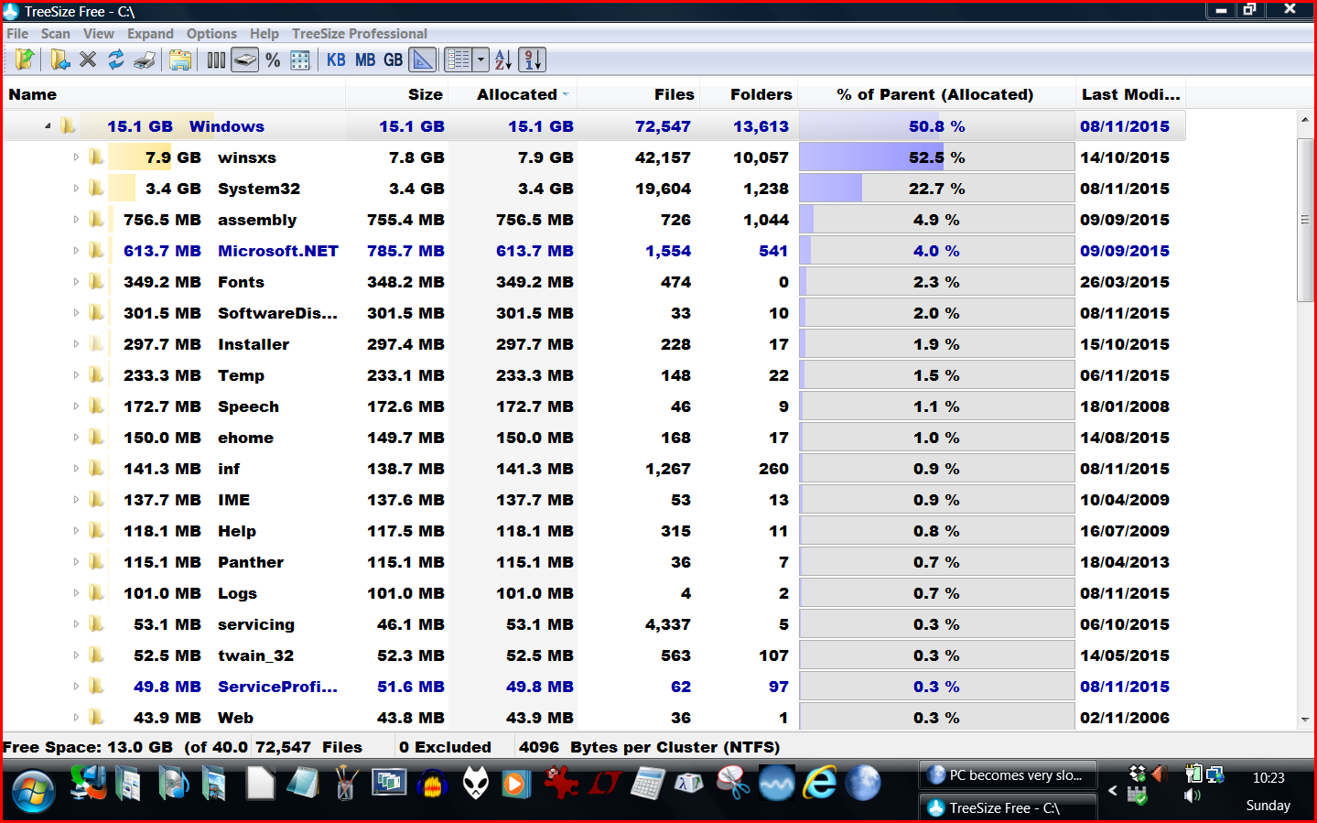Image resolution: width=1317 pixels, height=823 pixels.
Task: Refresh the scan with the blue arrows icon
Action: [116, 60]
